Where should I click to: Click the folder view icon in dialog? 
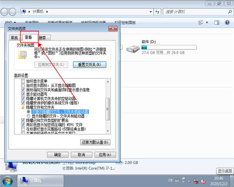tap(23, 55)
